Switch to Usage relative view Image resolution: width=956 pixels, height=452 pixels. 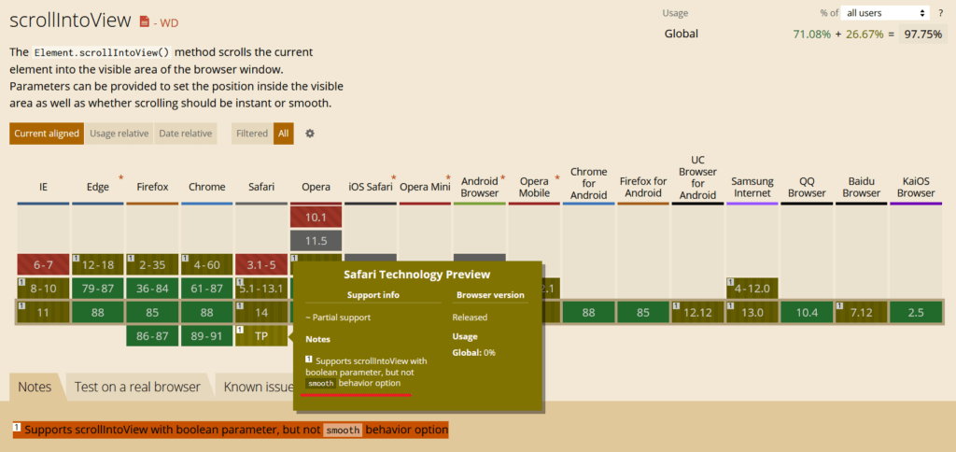pyautogui.click(x=119, y=133)
